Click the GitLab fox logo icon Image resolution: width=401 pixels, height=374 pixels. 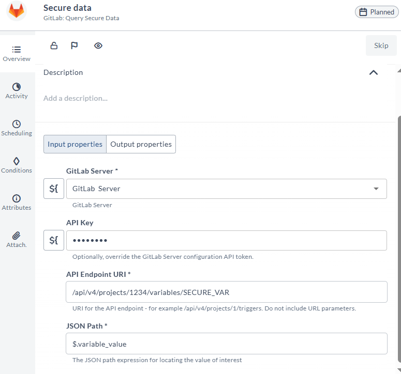pyautogui.click(x=17, y=11)
